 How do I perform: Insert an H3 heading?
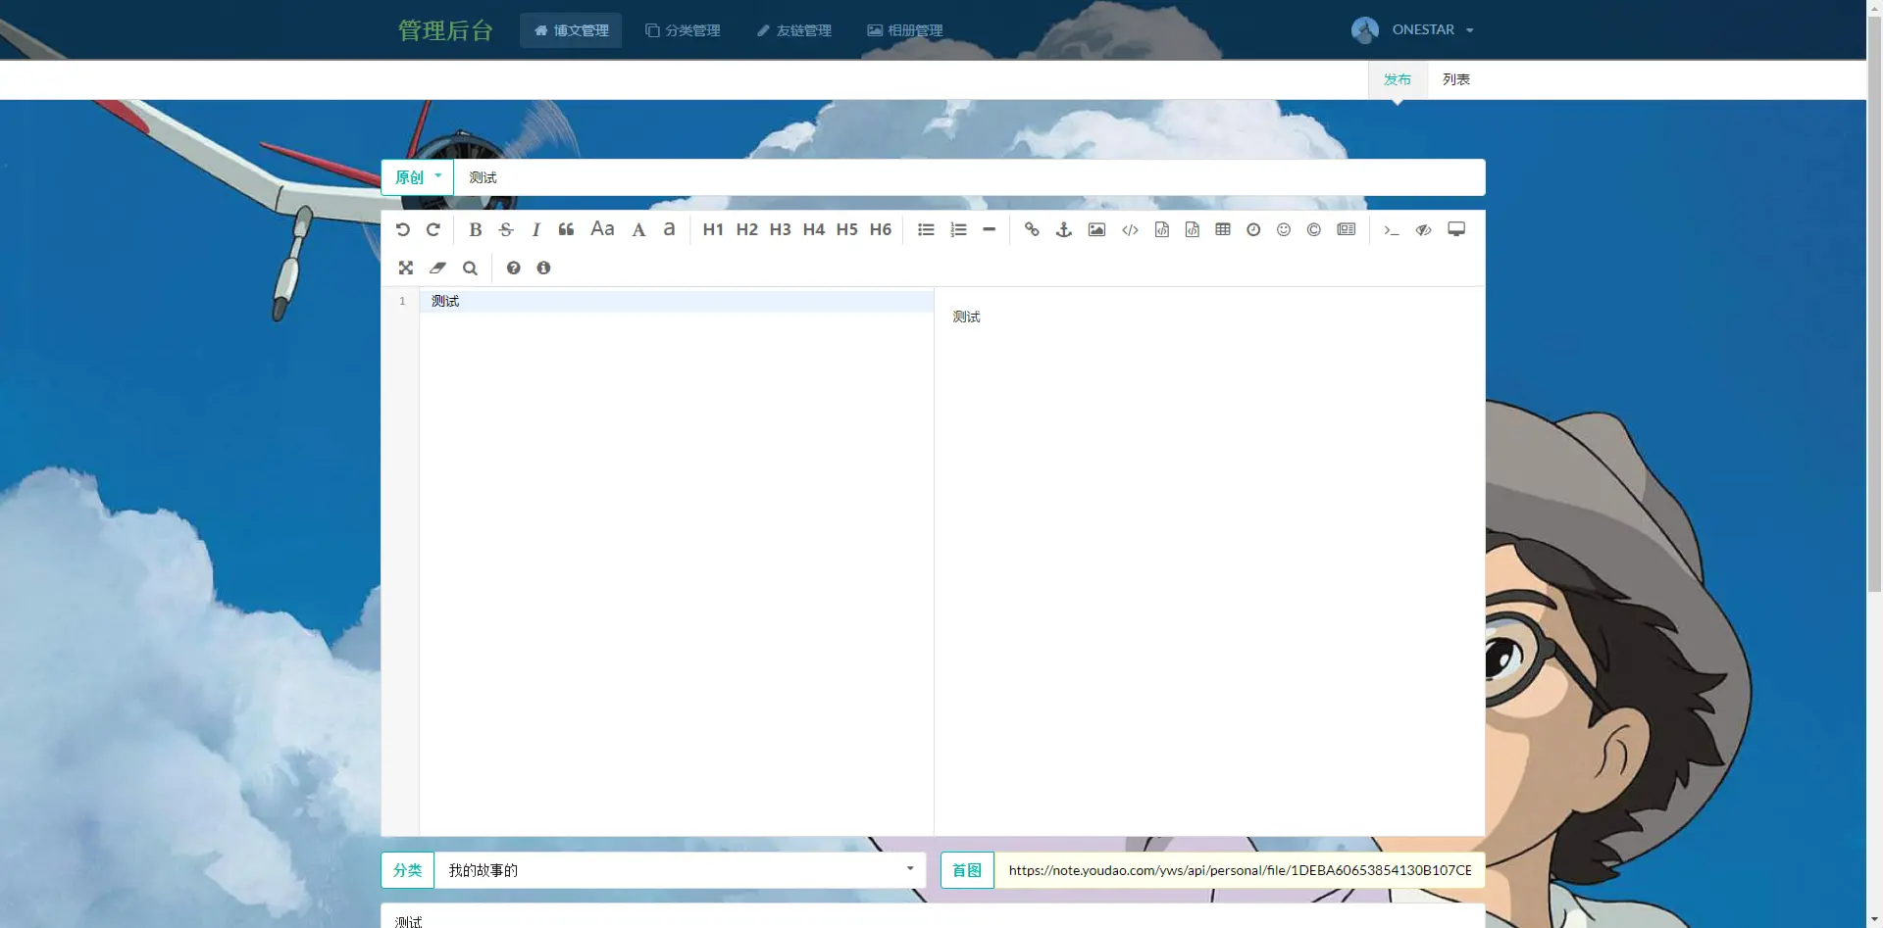click(781, 229)
